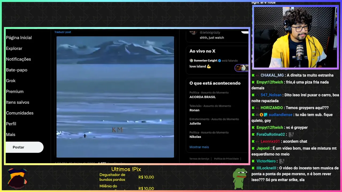Click the orange coin badge beside sudlandlense
This screenshot has height=192, width=342.
point(262,115)
